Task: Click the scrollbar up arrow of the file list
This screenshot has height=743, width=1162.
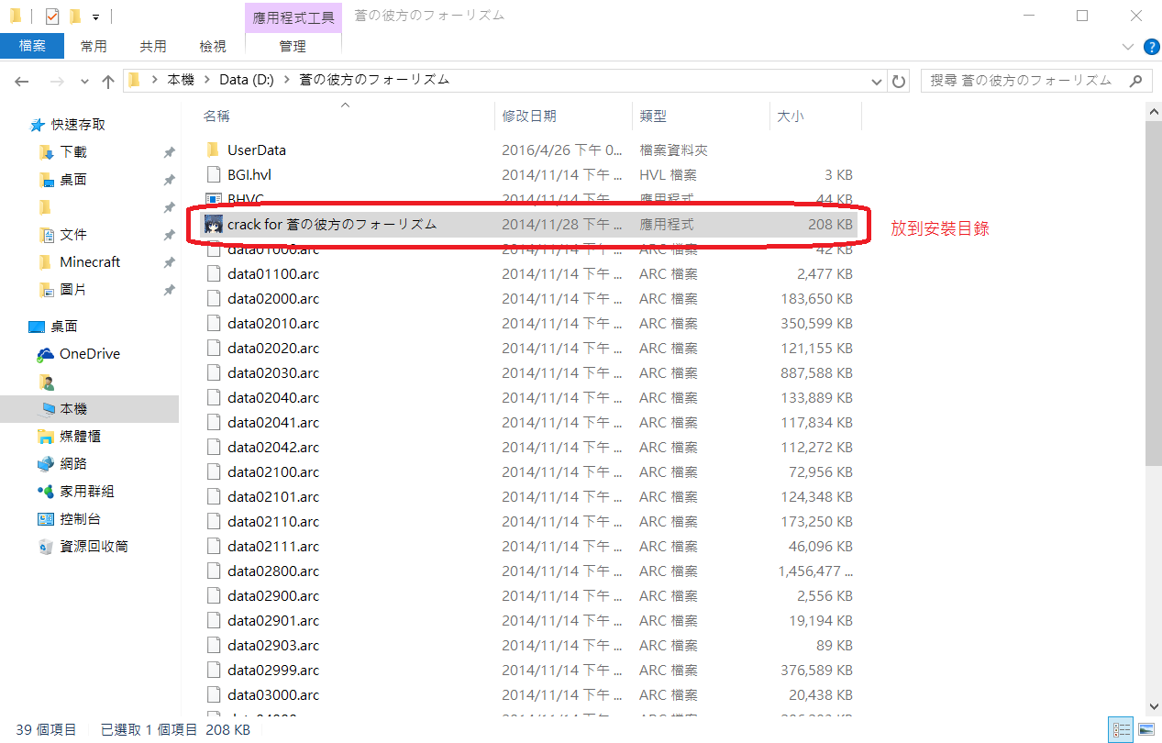Action: pos(1154,110)
